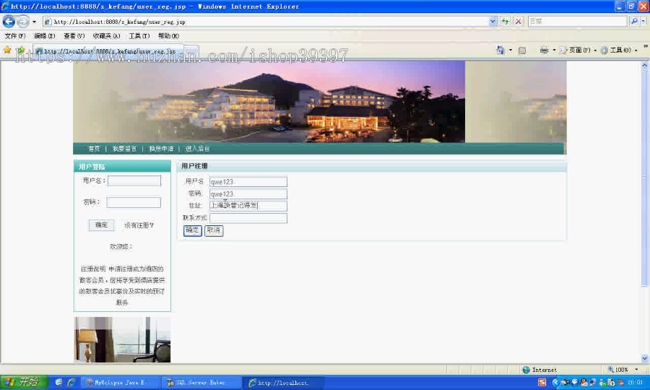Click the 首页 navigation link
Viewport: 650px width, 390px height.
(x=94, y=148)
